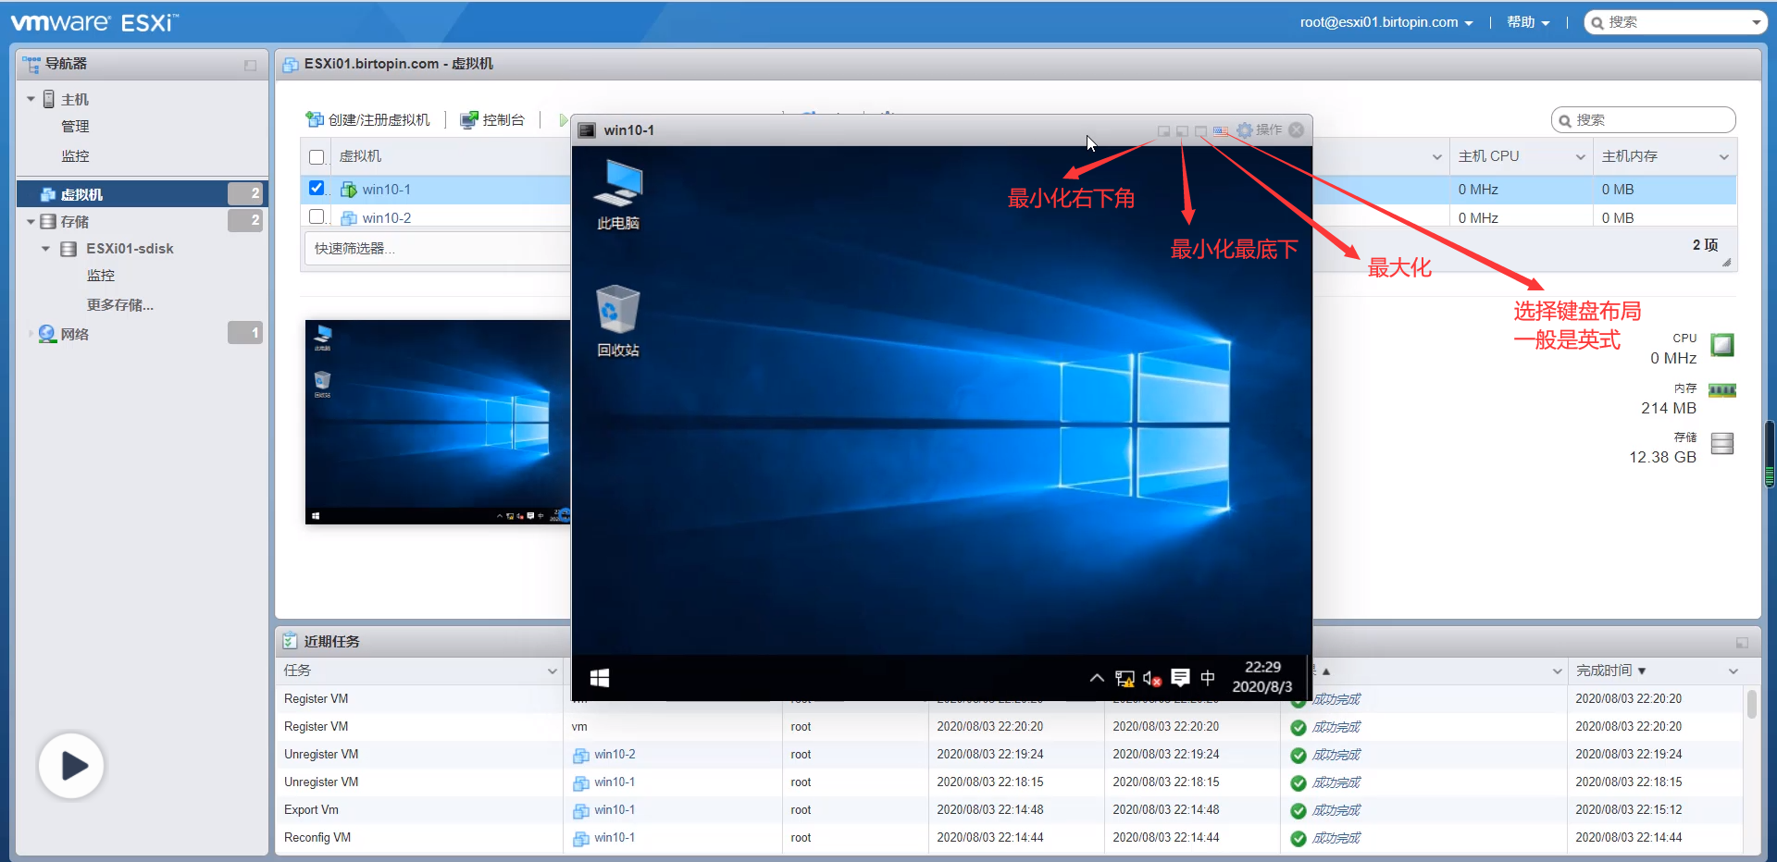This screenshot has width=1777, height=862.
Task: Select 管理 under 主机 in the navigator
Action: [75, 127]
